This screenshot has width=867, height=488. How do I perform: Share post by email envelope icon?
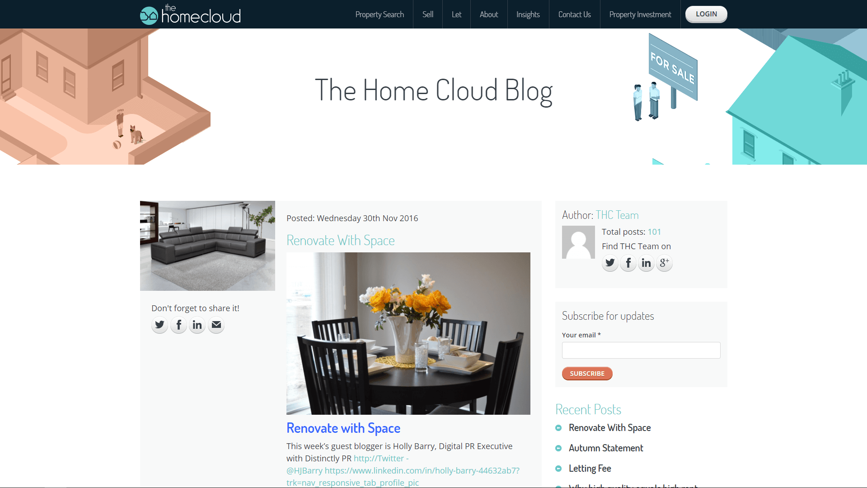[x=216, y=325]
